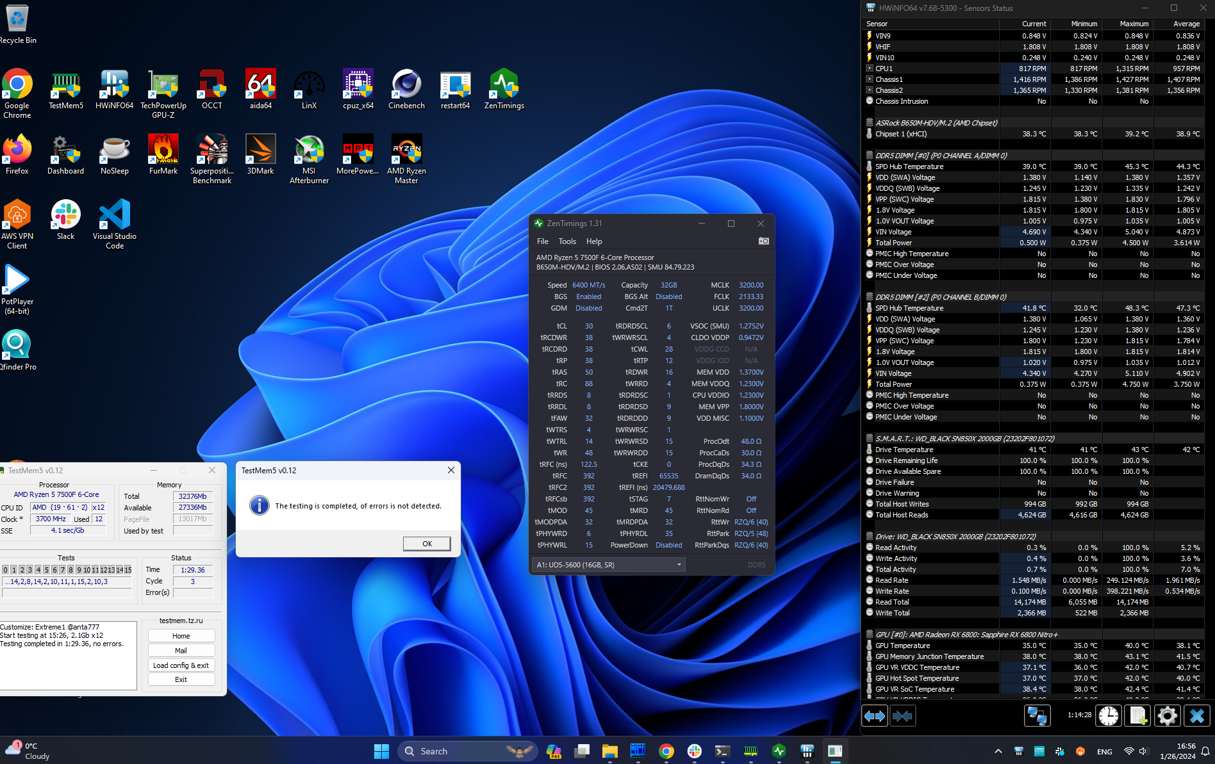Image resolution: width=1215 pixels, height=764 pixels.
Task: Click HWiNFO expand columns arrows button
Action: click(875, 716)
